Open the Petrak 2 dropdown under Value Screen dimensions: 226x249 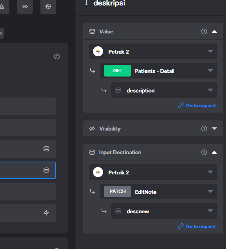tap(153, 51)
